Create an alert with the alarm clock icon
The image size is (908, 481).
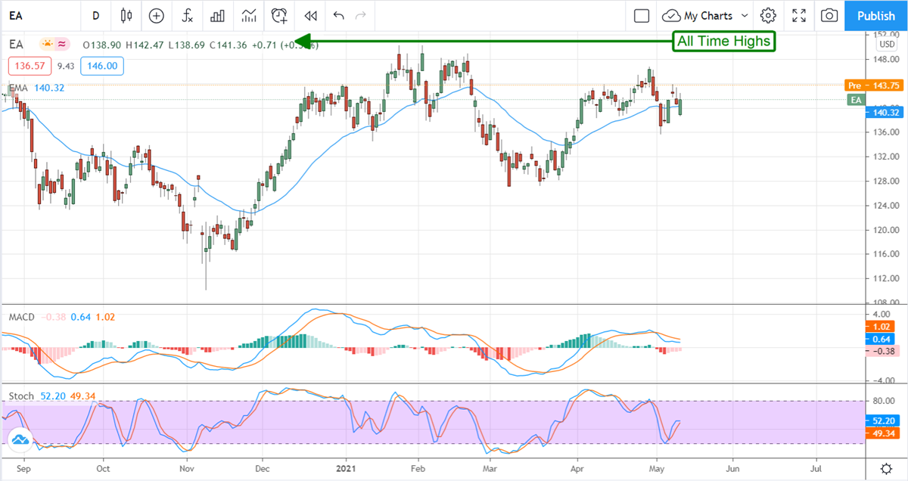click(280, 15)
